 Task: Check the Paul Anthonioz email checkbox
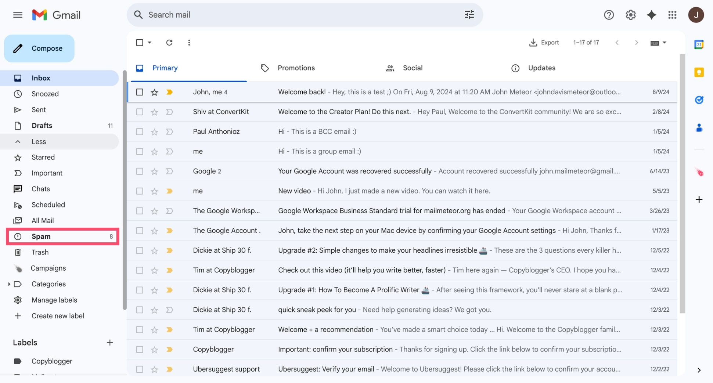click(140, 132)
